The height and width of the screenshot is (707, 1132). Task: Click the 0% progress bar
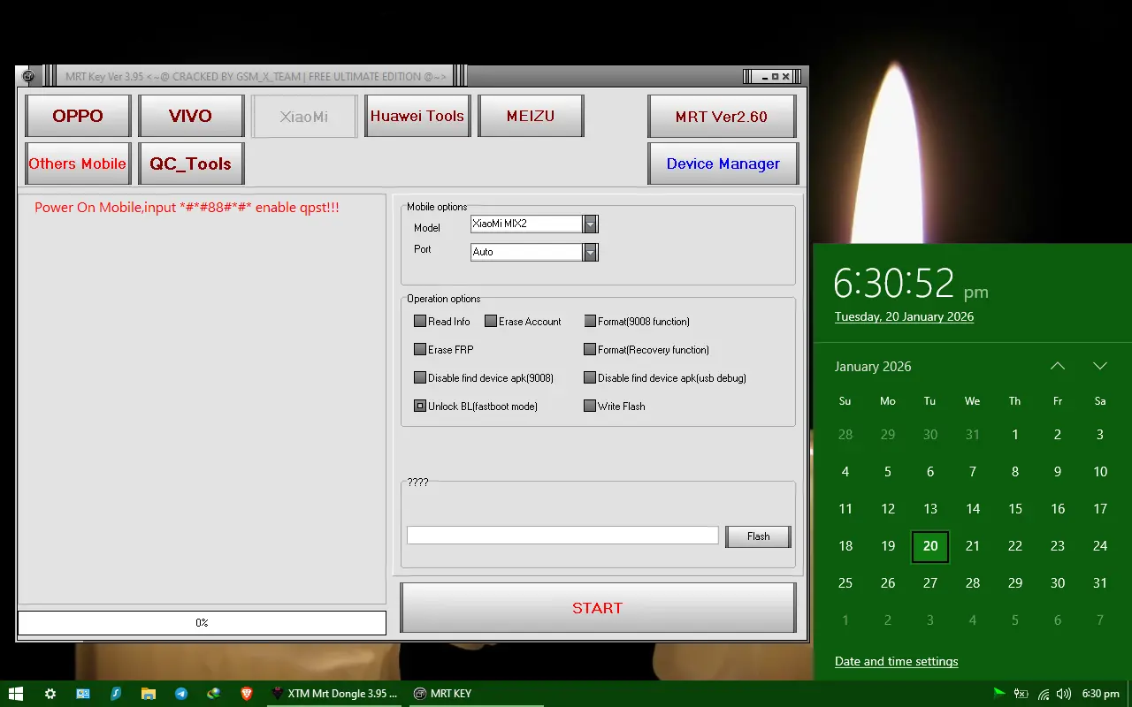pos(202,623)
